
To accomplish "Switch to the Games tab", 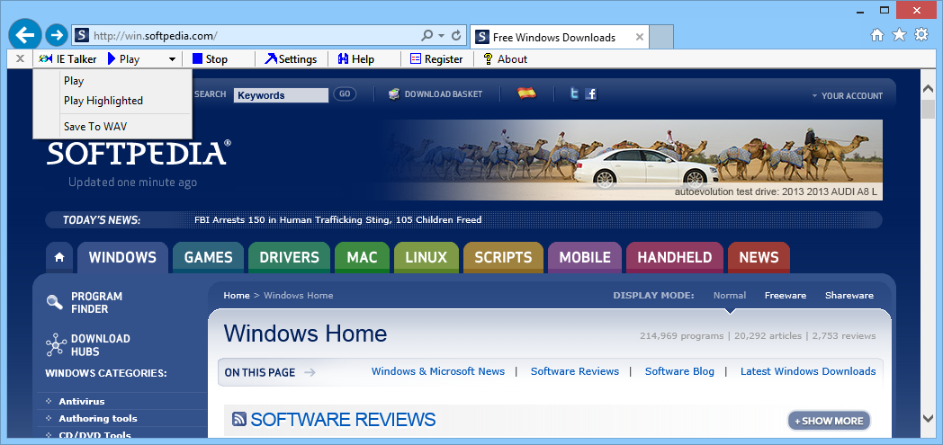I will tap(208, 258).
